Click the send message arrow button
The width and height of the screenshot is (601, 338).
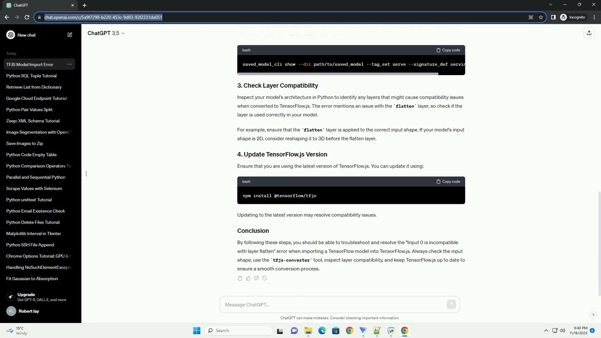(451, 305)
